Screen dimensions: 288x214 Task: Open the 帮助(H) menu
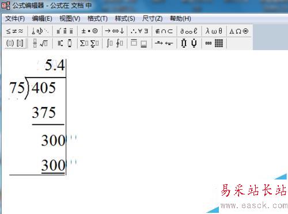click(180, 19)
